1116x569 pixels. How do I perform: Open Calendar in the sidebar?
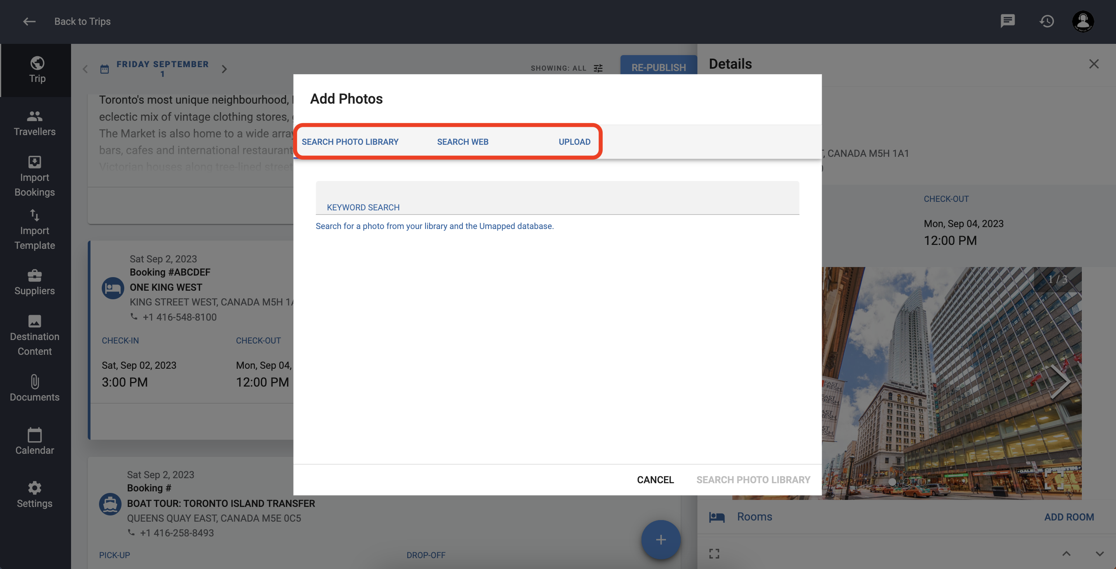(35, 442)
